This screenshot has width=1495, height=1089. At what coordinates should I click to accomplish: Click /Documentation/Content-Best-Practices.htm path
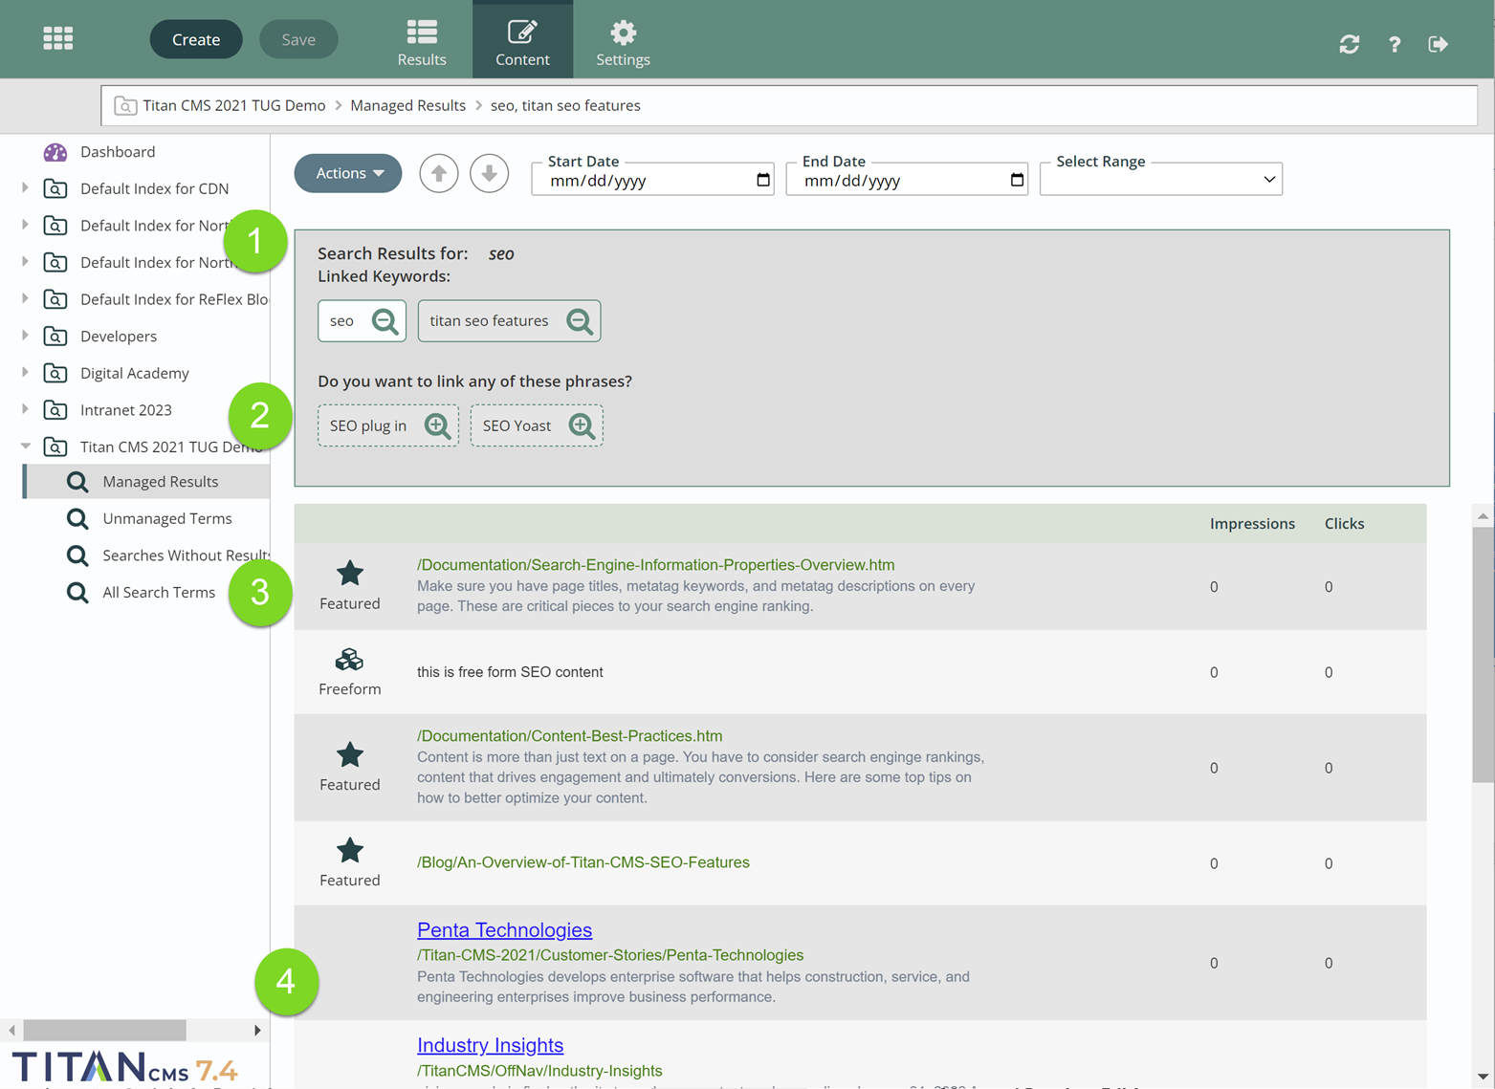point(569,736)
